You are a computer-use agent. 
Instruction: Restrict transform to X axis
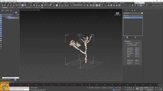[x=132, y=5]
